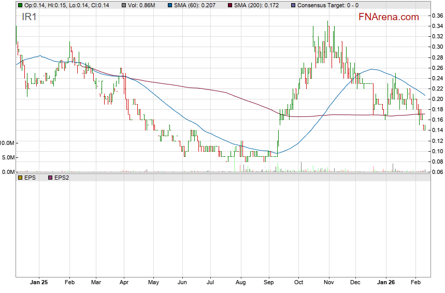Click the gold EPS legend swatch

[x=20, y=178]
